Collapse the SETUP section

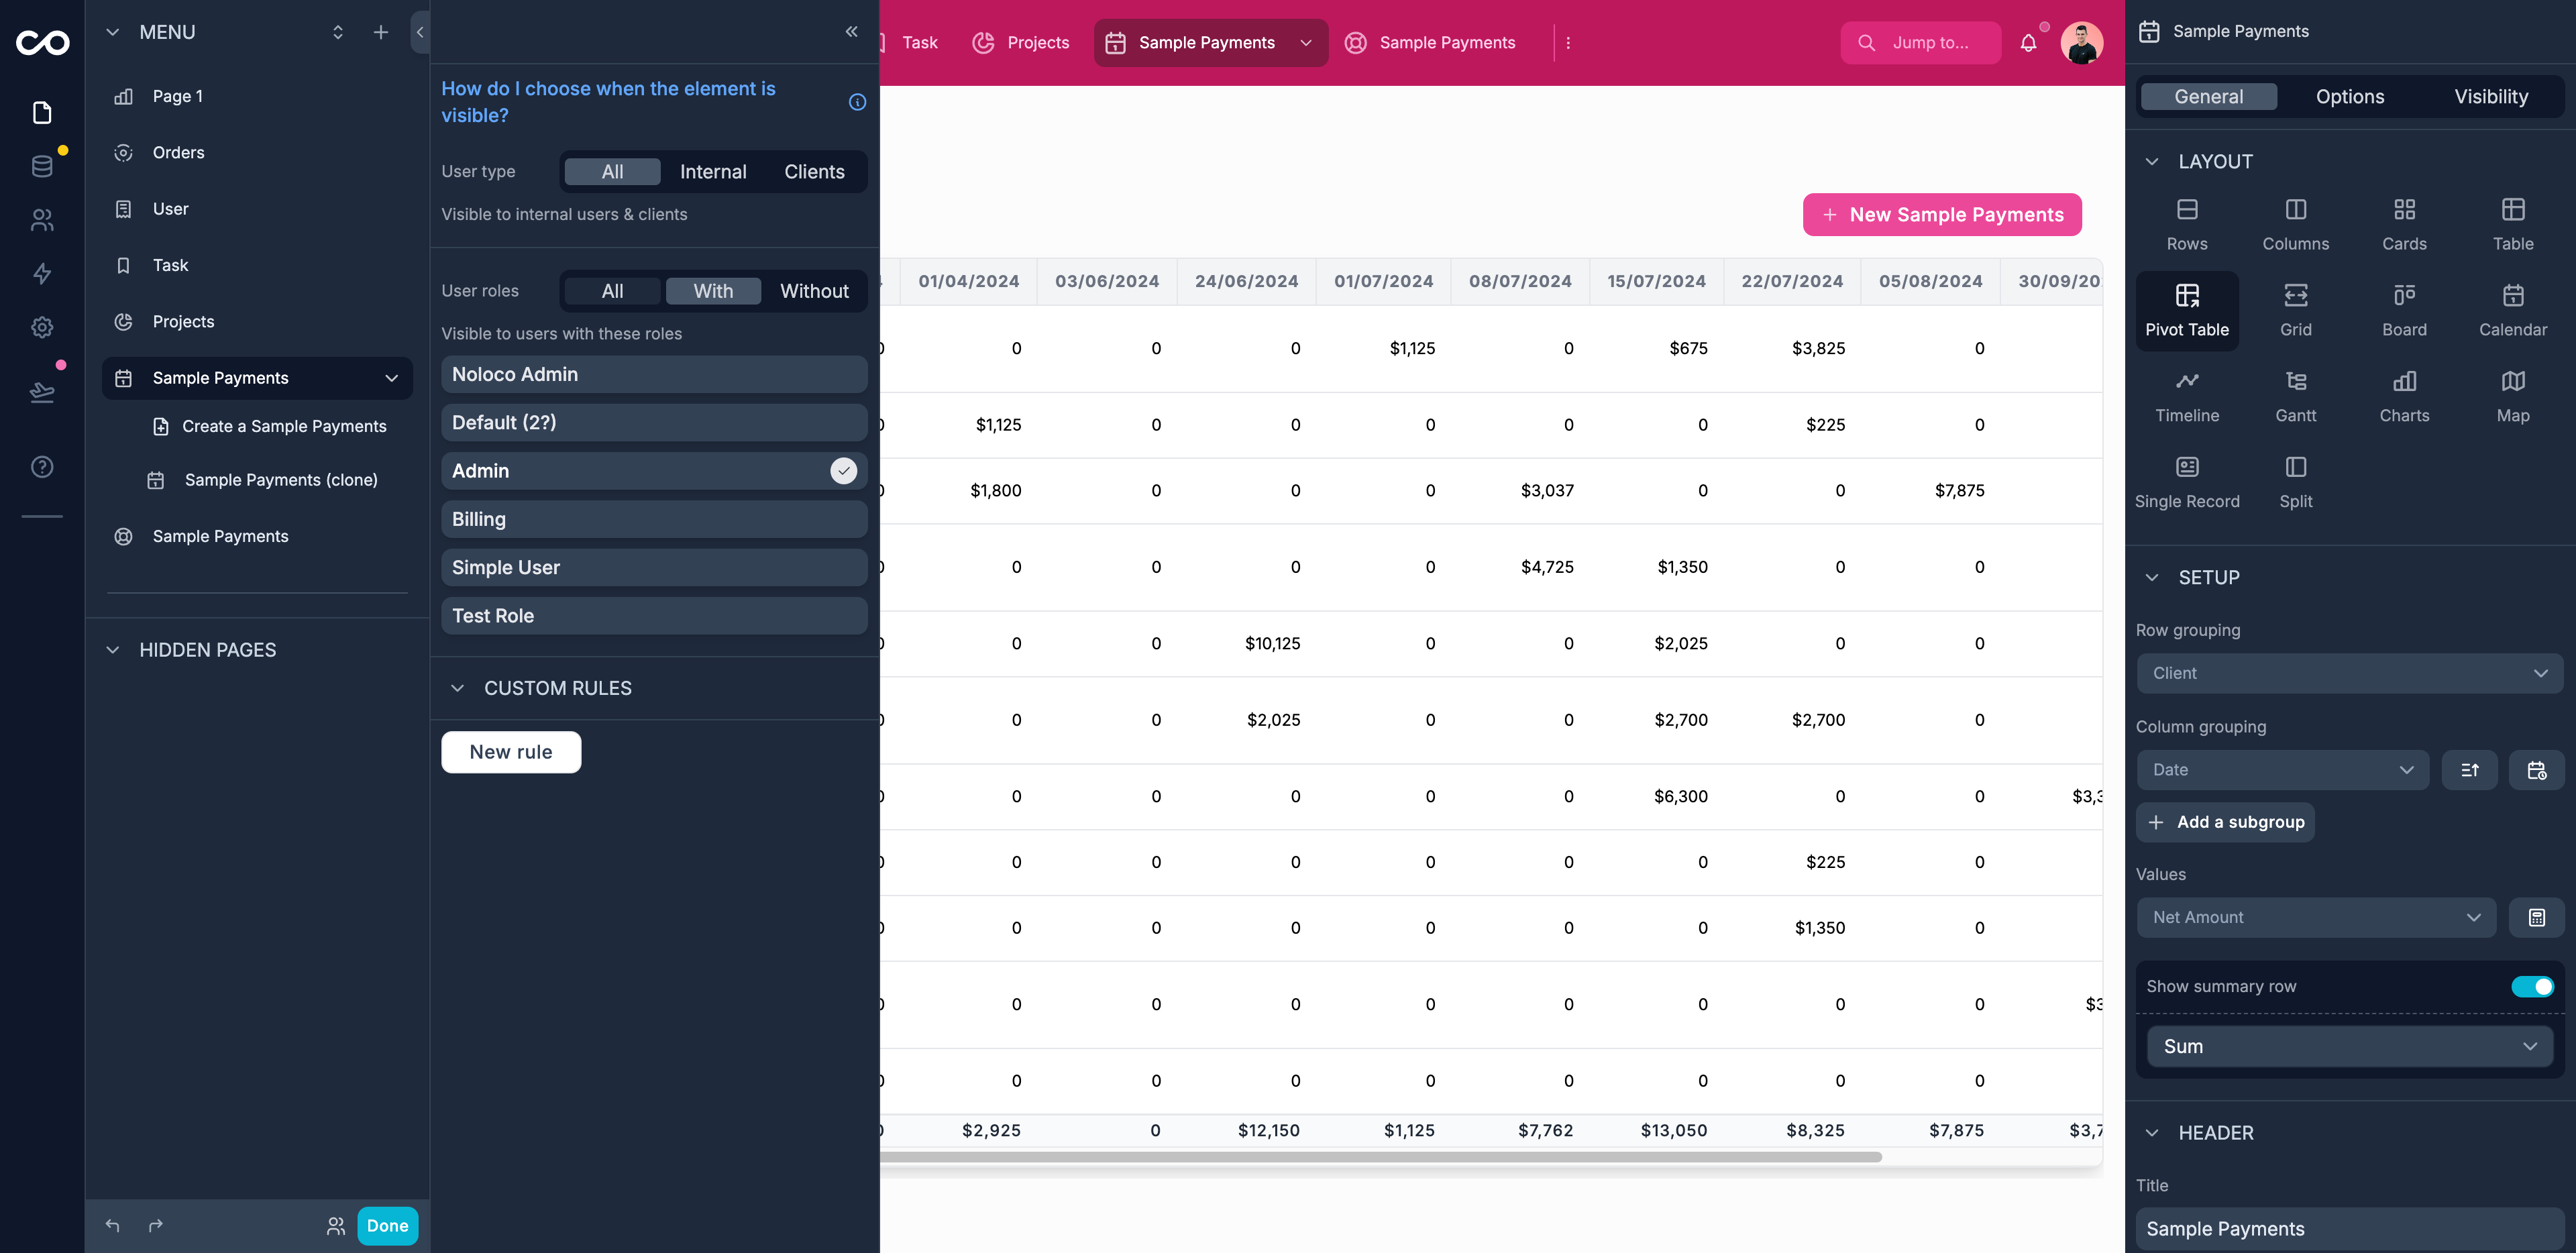click(x=2152, y=577)
